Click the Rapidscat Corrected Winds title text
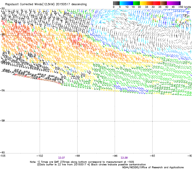This screenshot has width=192, height=169. pyautogui.click(x=46, y=4)
